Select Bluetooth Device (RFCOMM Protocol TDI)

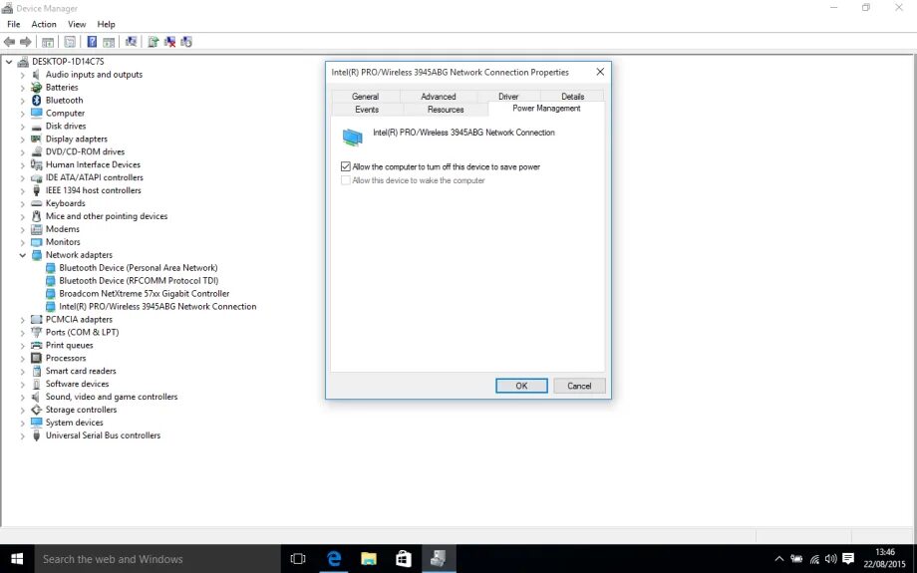pyautogui.click(x=139, y=281)
